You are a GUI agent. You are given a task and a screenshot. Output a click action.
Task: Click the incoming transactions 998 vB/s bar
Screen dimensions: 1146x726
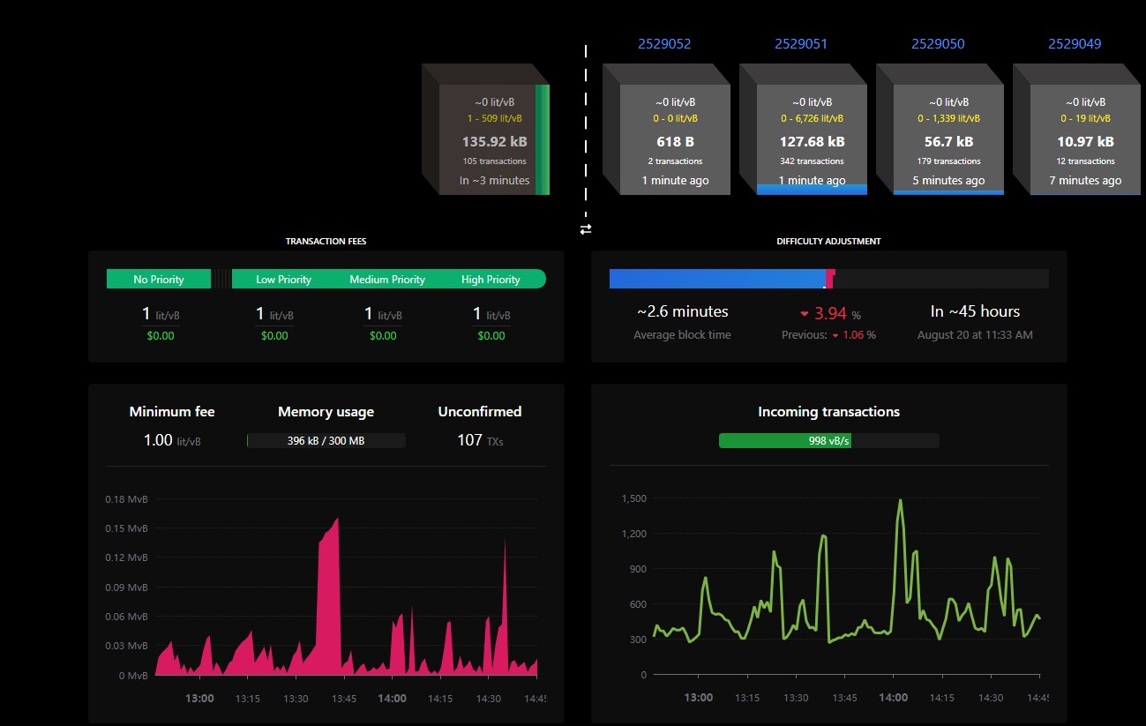828,440
